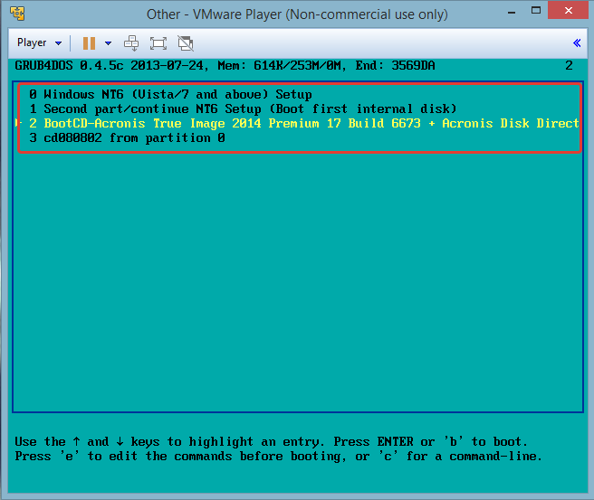This screenshot has height=500, width=594.
Task: Click the "Press 'e' to edit" help line
Action: point(279,456)
